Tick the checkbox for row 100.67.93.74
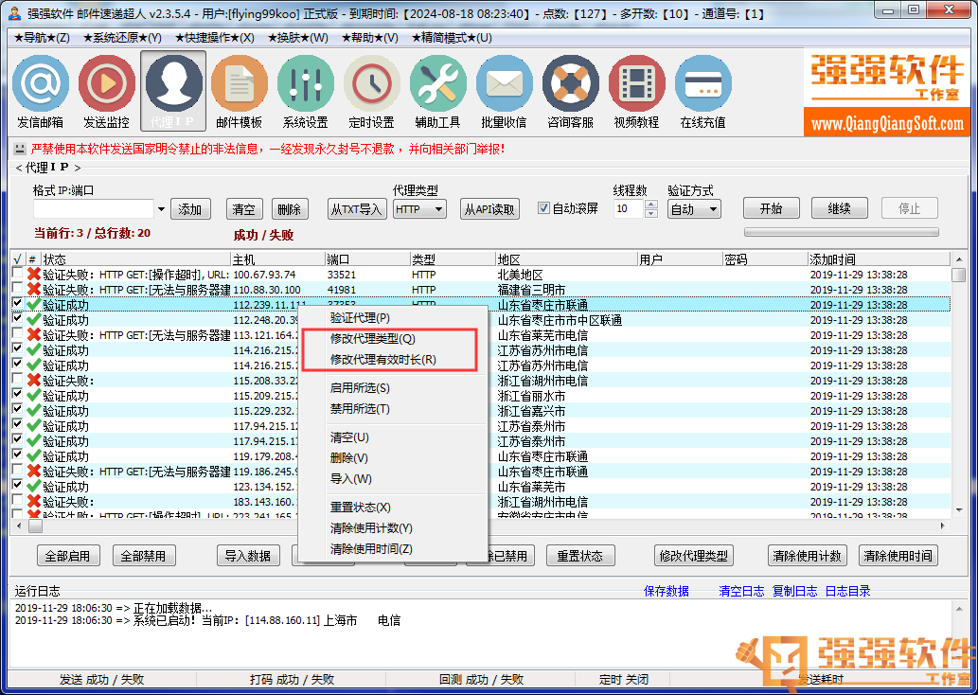 [17, 274]
